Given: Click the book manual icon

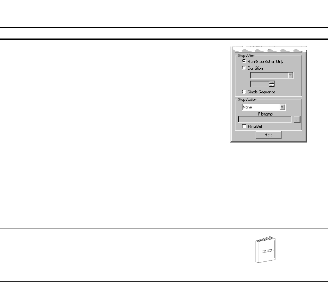Looking at the screenshot, I should (265, 249).
